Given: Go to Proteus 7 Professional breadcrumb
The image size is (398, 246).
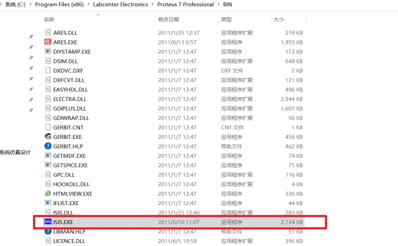Looking at the screenshot, I should 185,4.
